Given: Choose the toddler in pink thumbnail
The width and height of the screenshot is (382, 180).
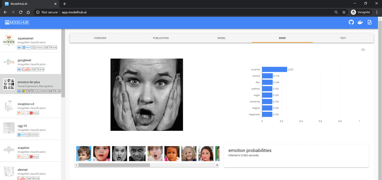Looking at the screenshot, I should 101,153.
